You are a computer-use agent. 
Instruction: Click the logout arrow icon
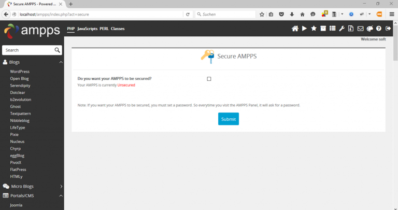point(388,29)
